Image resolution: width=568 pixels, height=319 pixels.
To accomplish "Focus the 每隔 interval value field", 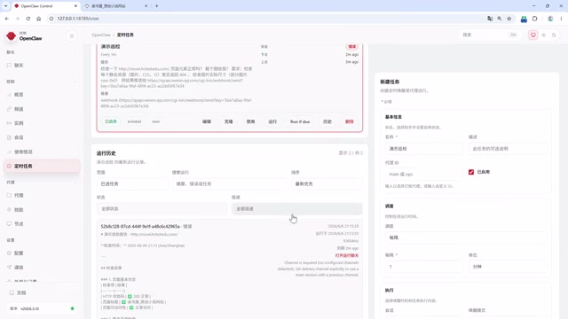I will [x=424, y=267].
